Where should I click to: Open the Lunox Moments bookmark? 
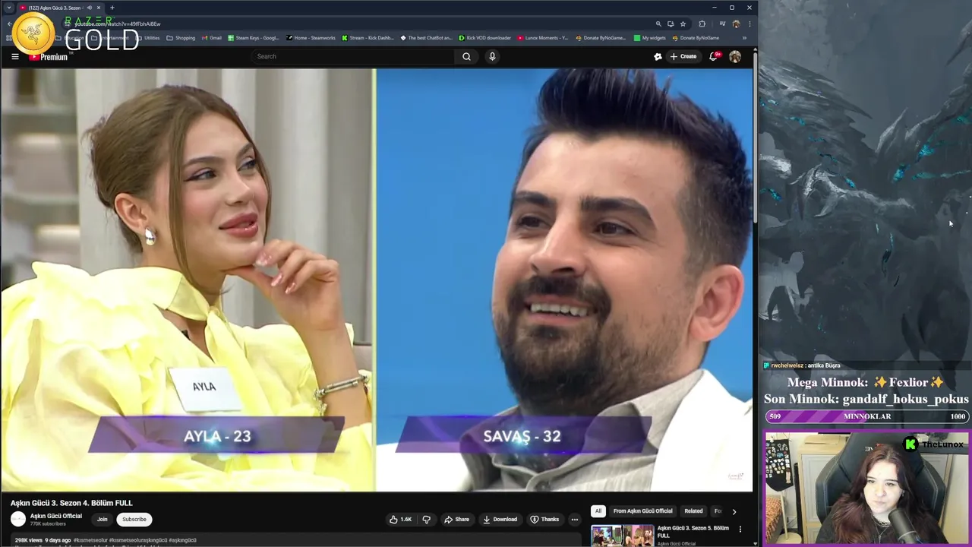[543, 38]
